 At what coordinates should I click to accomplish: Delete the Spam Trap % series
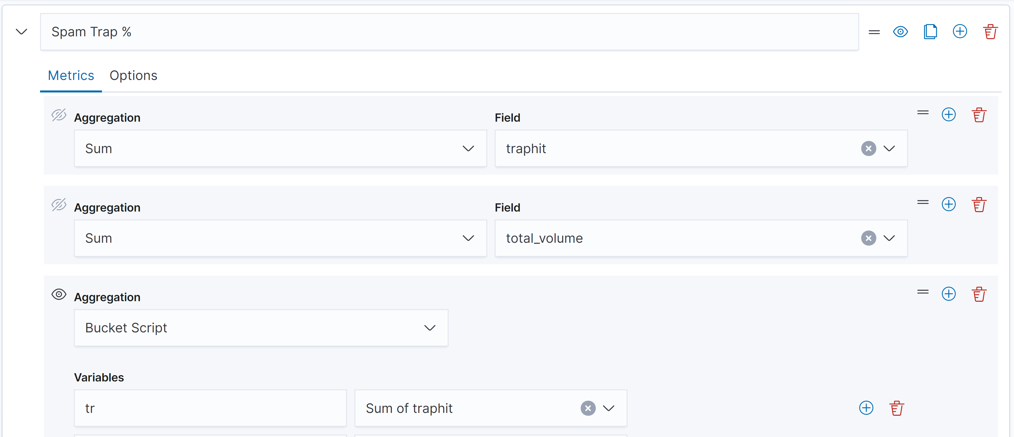pos(990,32)
